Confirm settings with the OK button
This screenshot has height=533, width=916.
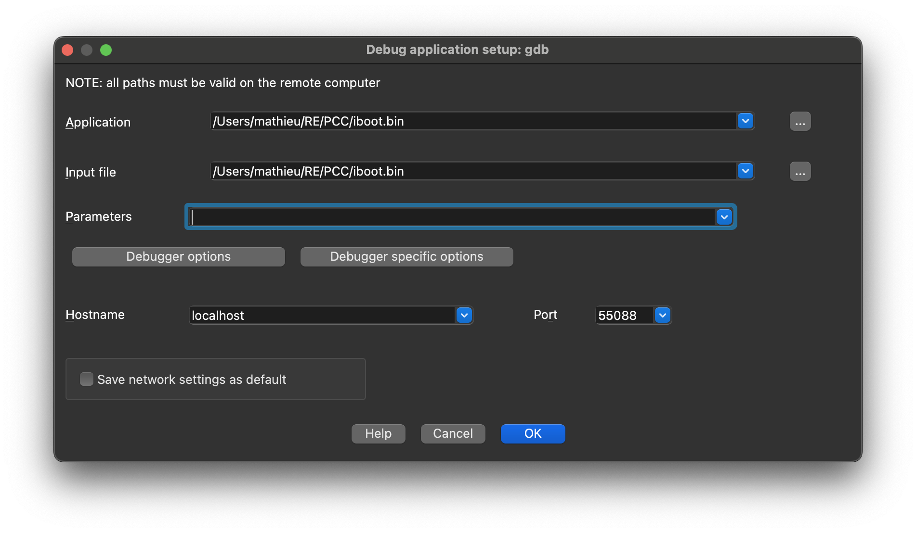[x=533, y=433]
